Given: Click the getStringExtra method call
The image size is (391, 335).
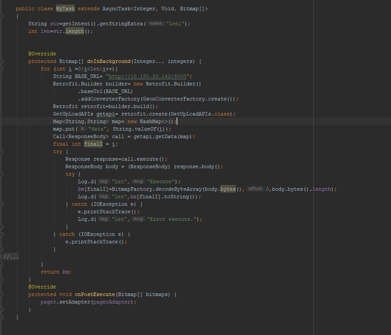Looking at the screenshot, I should [121, 24].
